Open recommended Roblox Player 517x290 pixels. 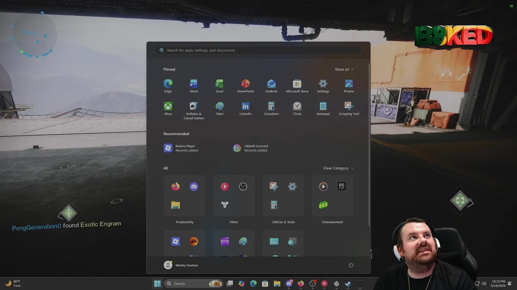point(181,148)
